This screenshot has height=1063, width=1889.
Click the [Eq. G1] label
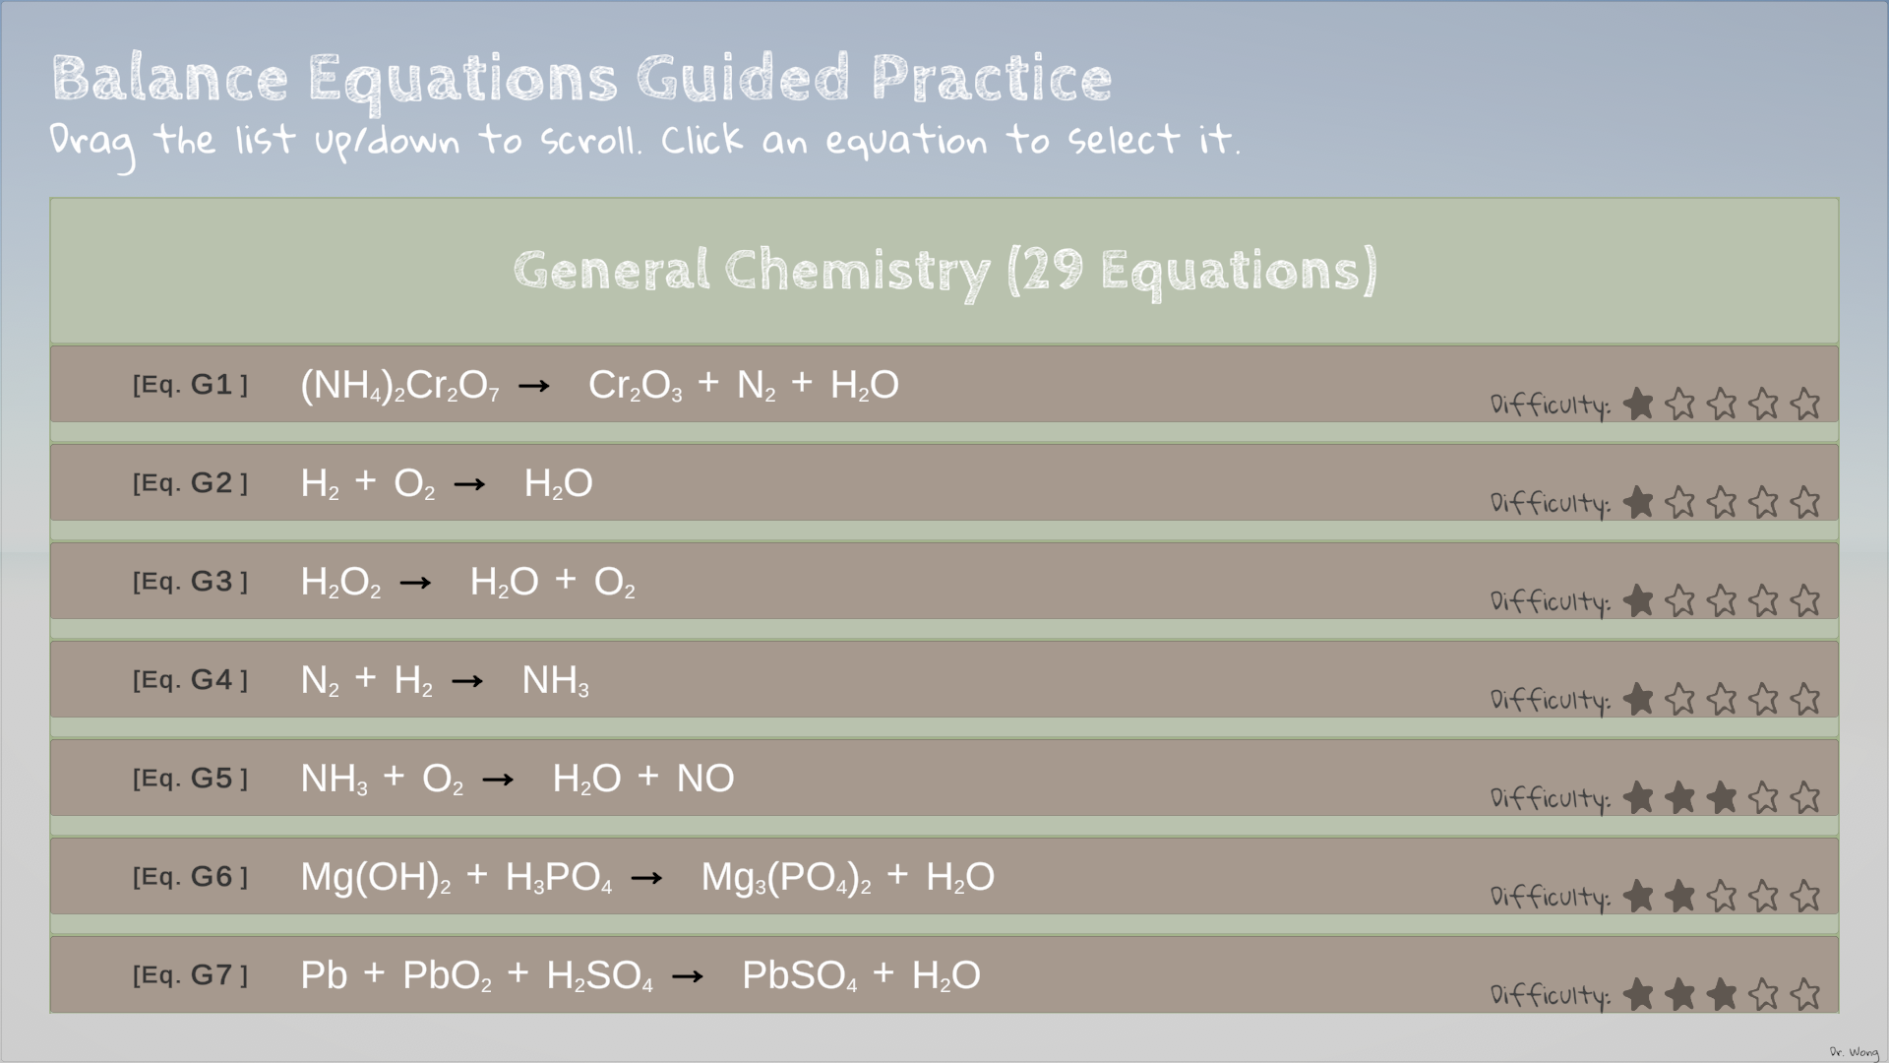pos(190,385)
